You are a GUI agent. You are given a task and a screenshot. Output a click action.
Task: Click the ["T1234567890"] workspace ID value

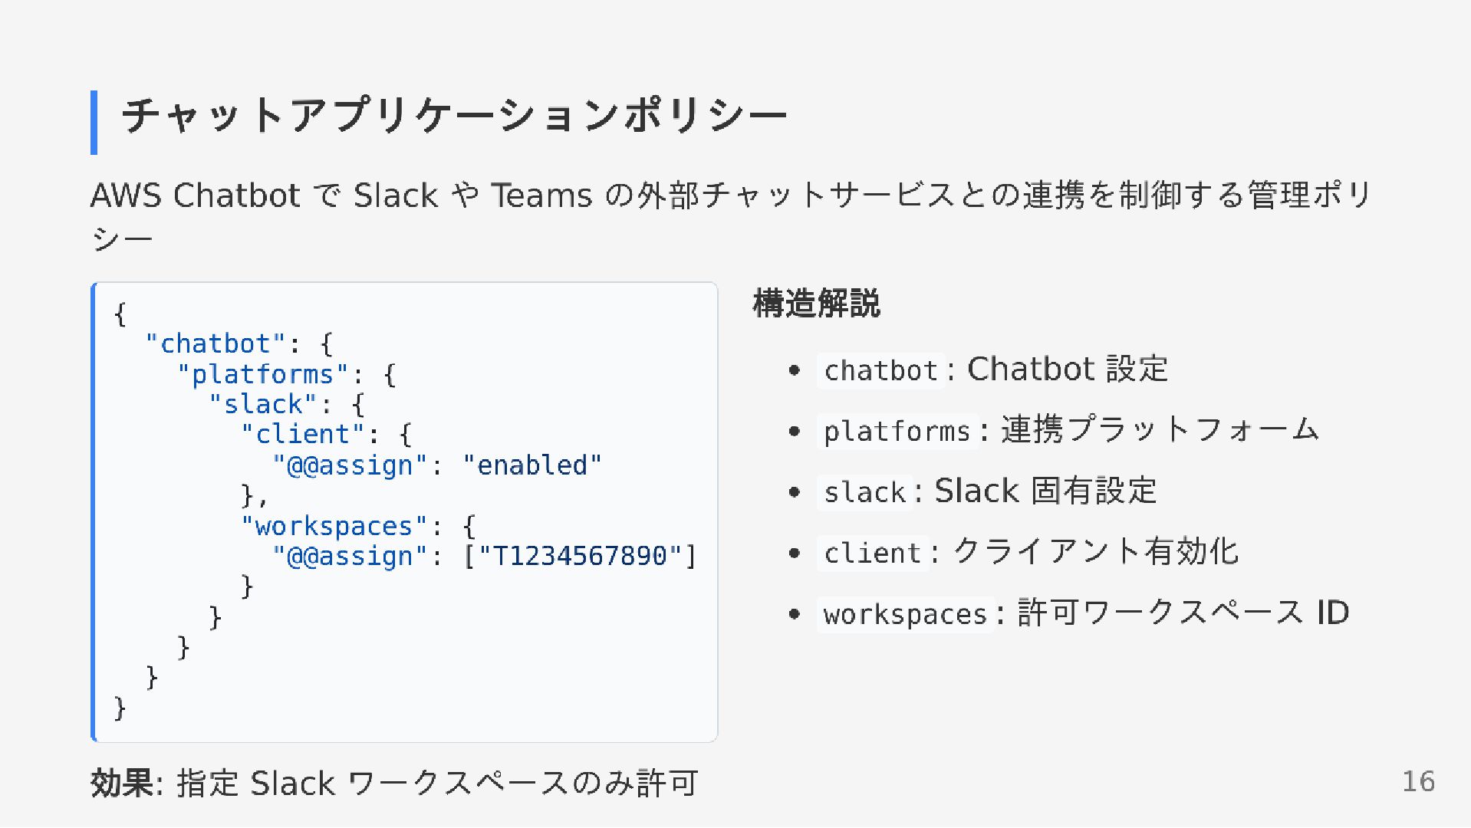(x=580, y=556)
